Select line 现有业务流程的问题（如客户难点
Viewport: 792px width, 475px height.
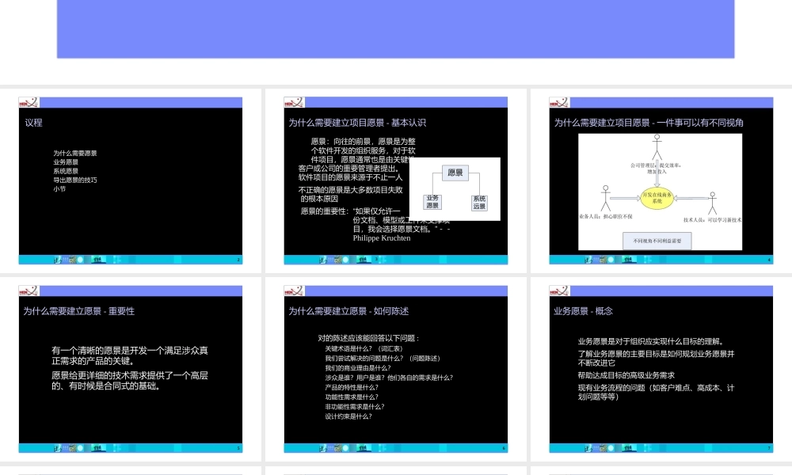tap(656, 388)
